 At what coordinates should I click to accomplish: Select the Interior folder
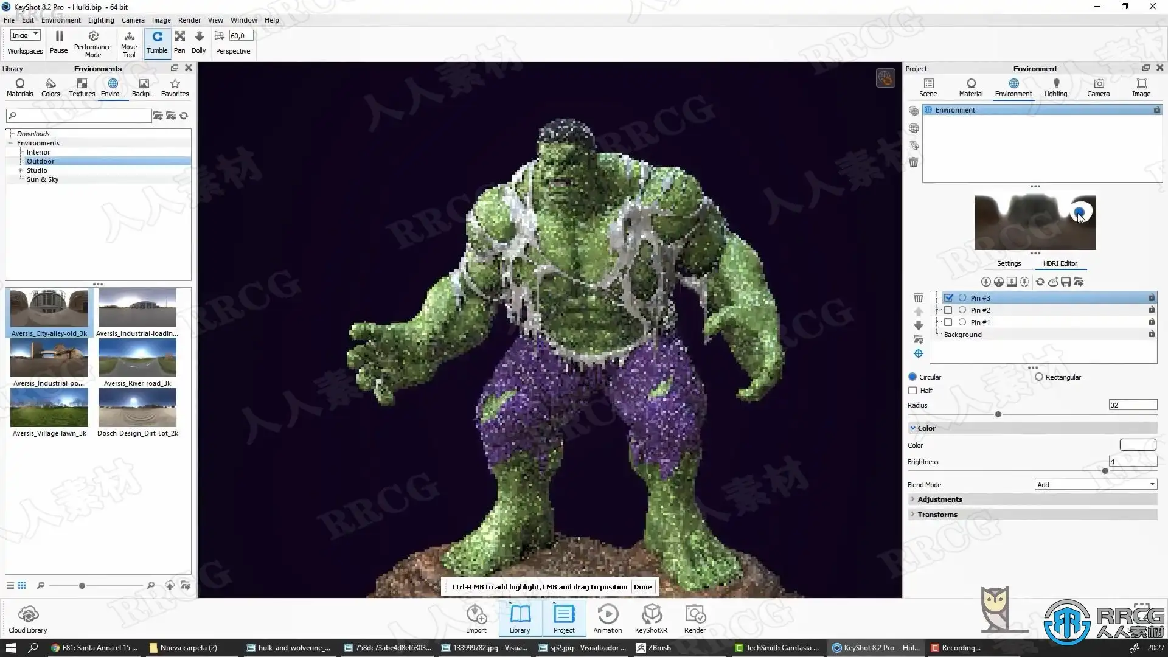(x=38, y=152)
